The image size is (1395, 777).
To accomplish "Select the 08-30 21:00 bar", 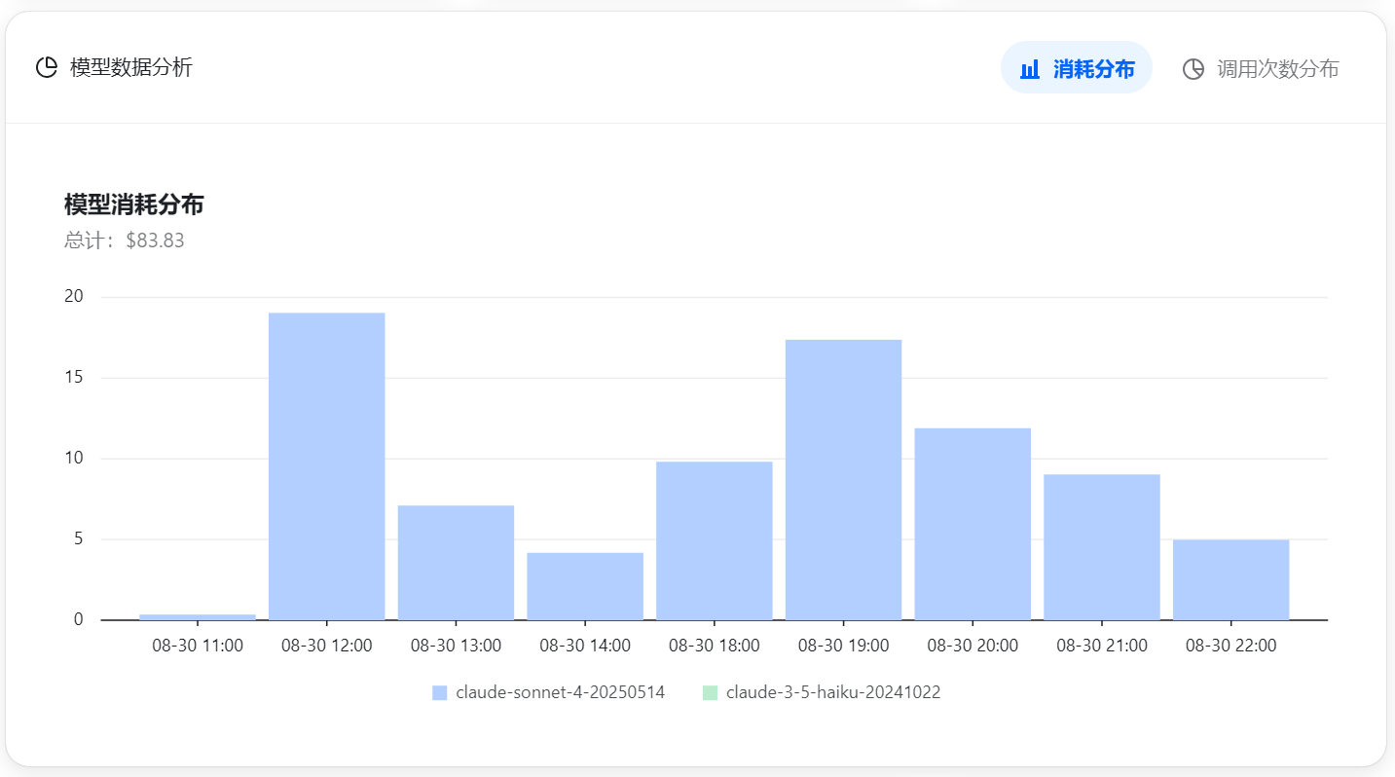I will pos(1102,547).
